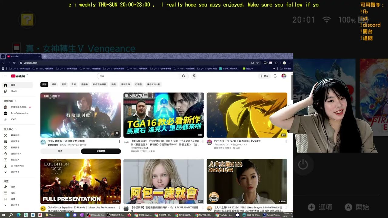Viewport: 388px width, 218px height.
Task: Click the YouTube page vertical scrollbar
Action: (292, 87)
